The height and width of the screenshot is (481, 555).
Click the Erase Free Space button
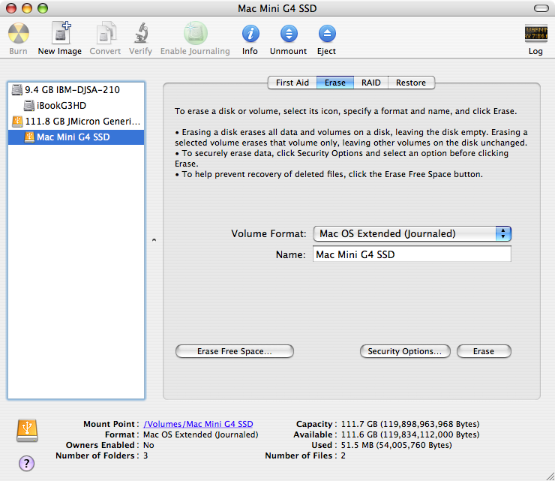coord(235,351)
